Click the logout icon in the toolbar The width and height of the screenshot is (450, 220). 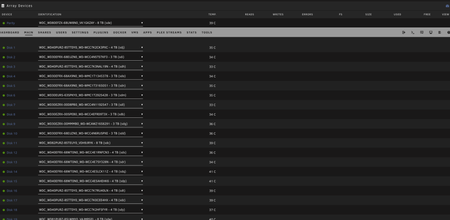tap(404, 32)
